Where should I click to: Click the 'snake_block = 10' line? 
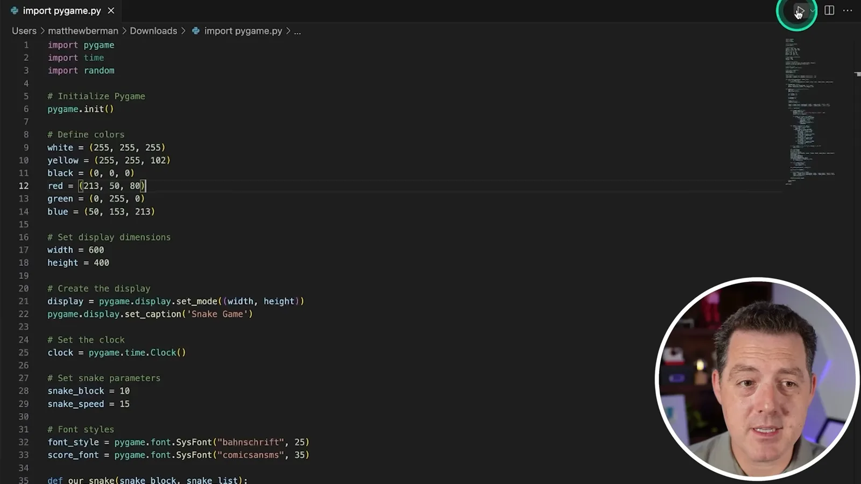(89, 391)
